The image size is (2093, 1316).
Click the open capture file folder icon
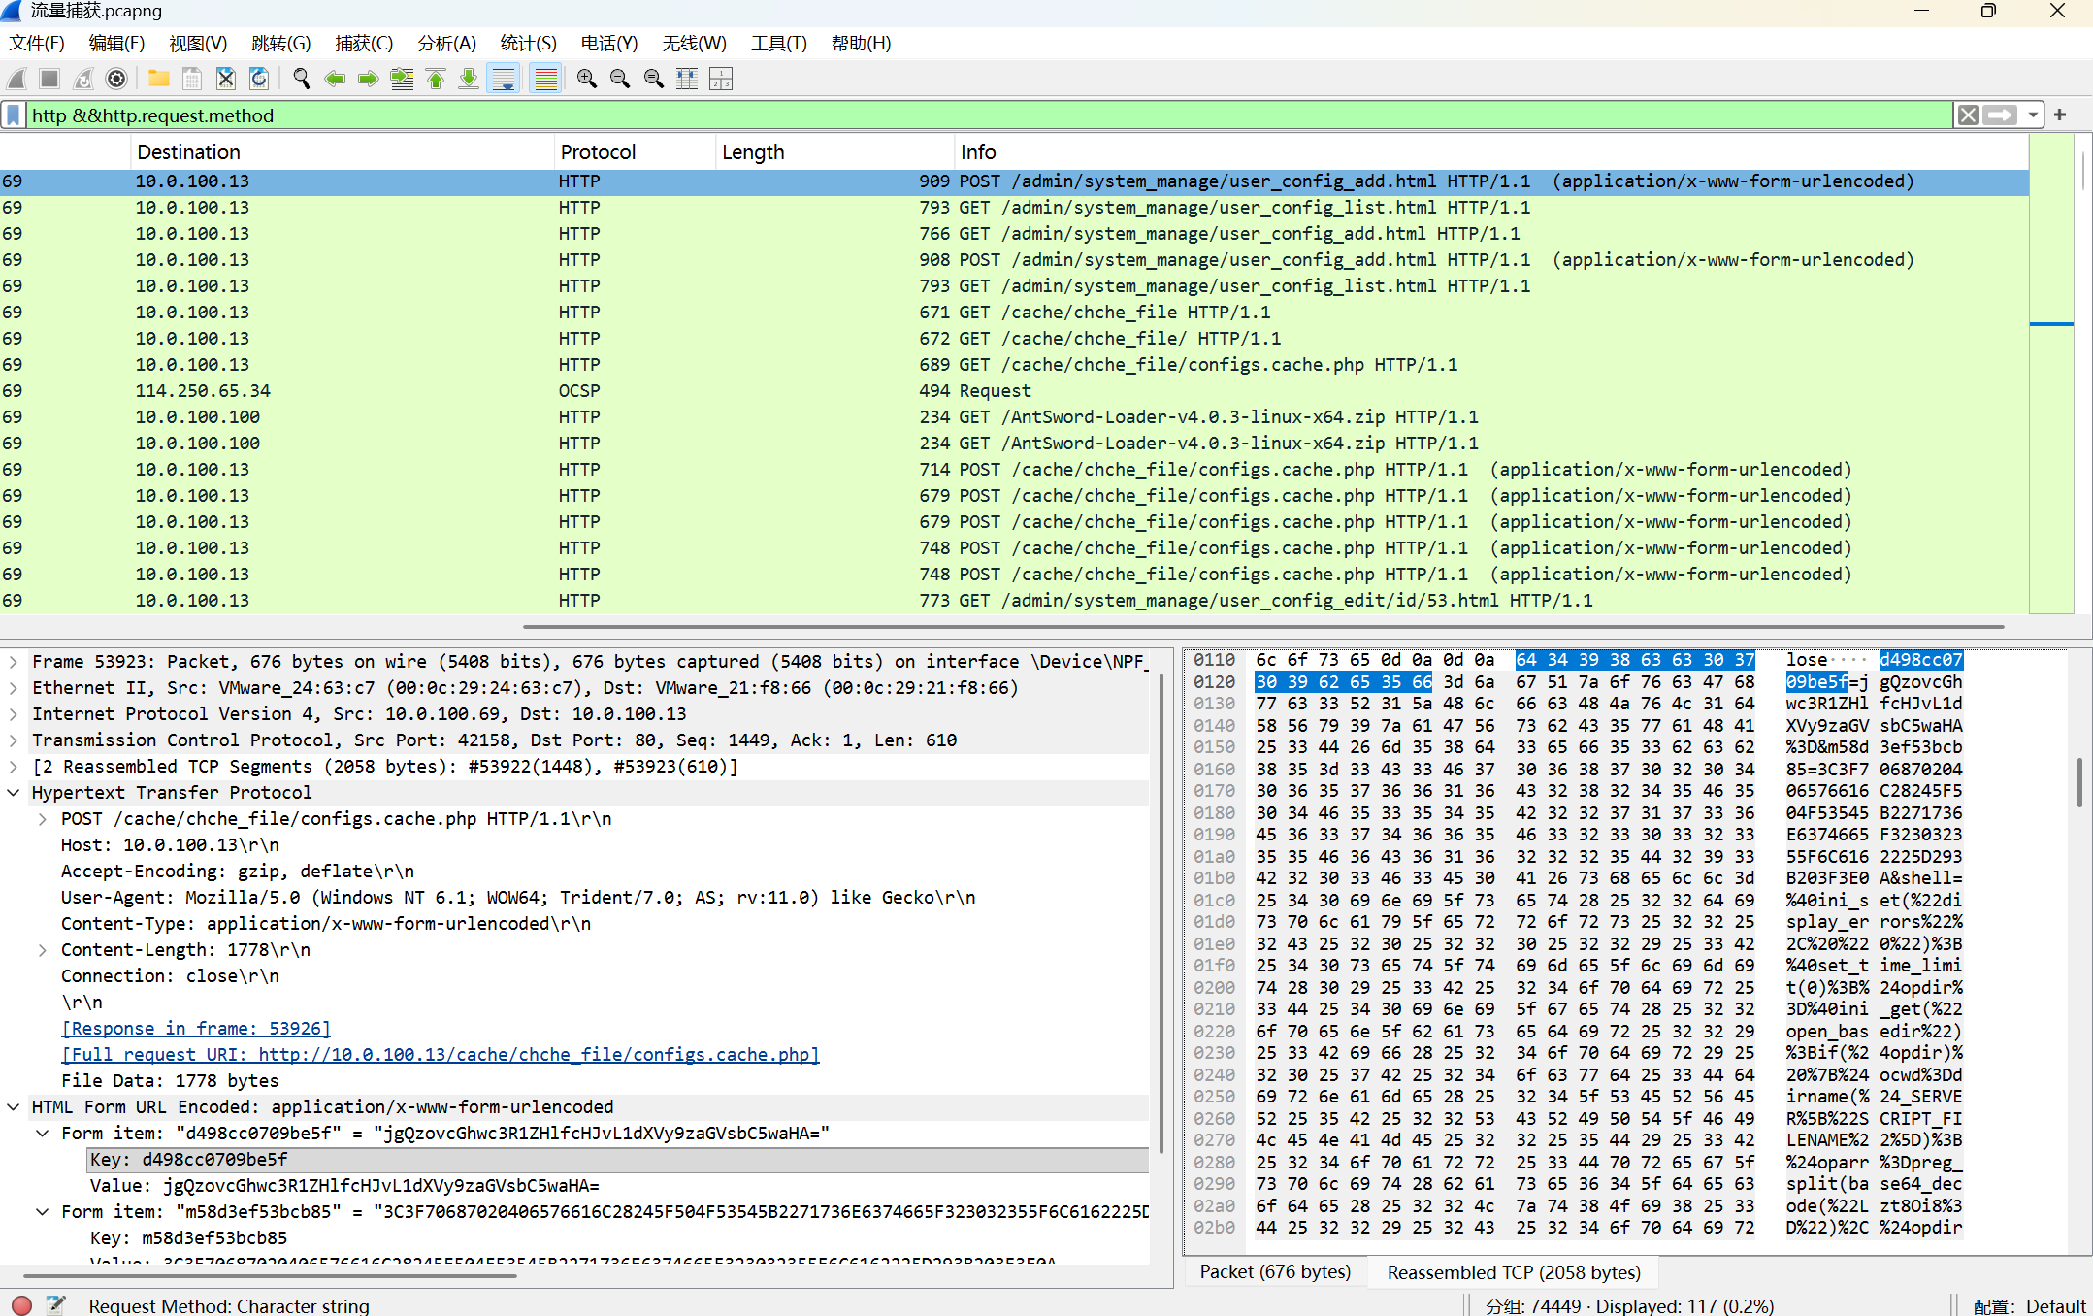point(159,79)
